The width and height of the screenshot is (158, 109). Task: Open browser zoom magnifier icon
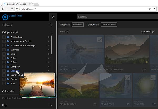150,9
